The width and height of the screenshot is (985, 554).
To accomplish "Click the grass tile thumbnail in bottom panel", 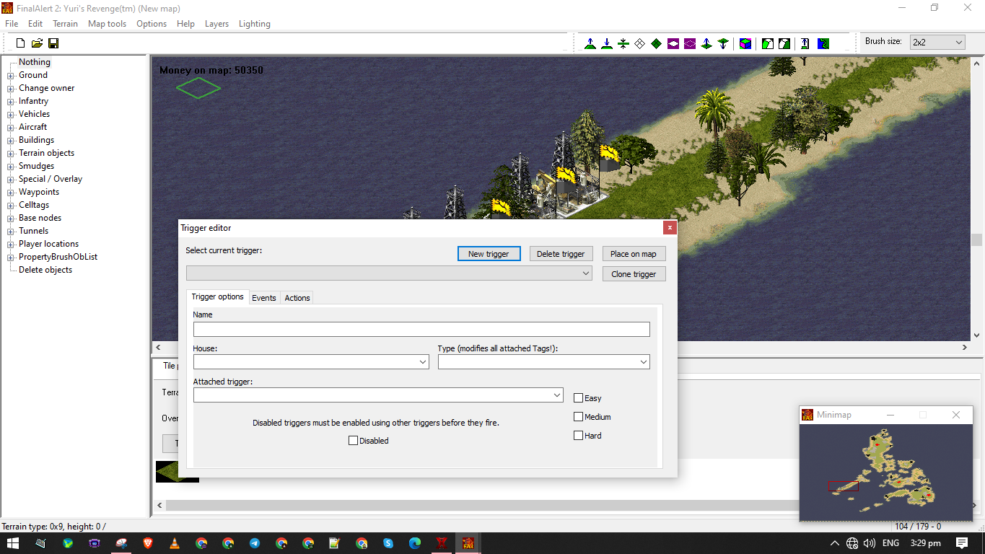I will pyautogui.click(x=177, y=472).
